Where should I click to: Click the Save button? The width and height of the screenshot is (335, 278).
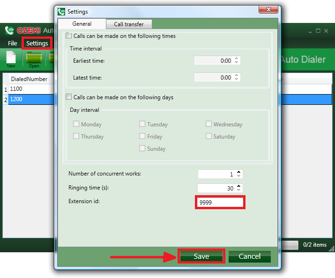click(201, 256)
